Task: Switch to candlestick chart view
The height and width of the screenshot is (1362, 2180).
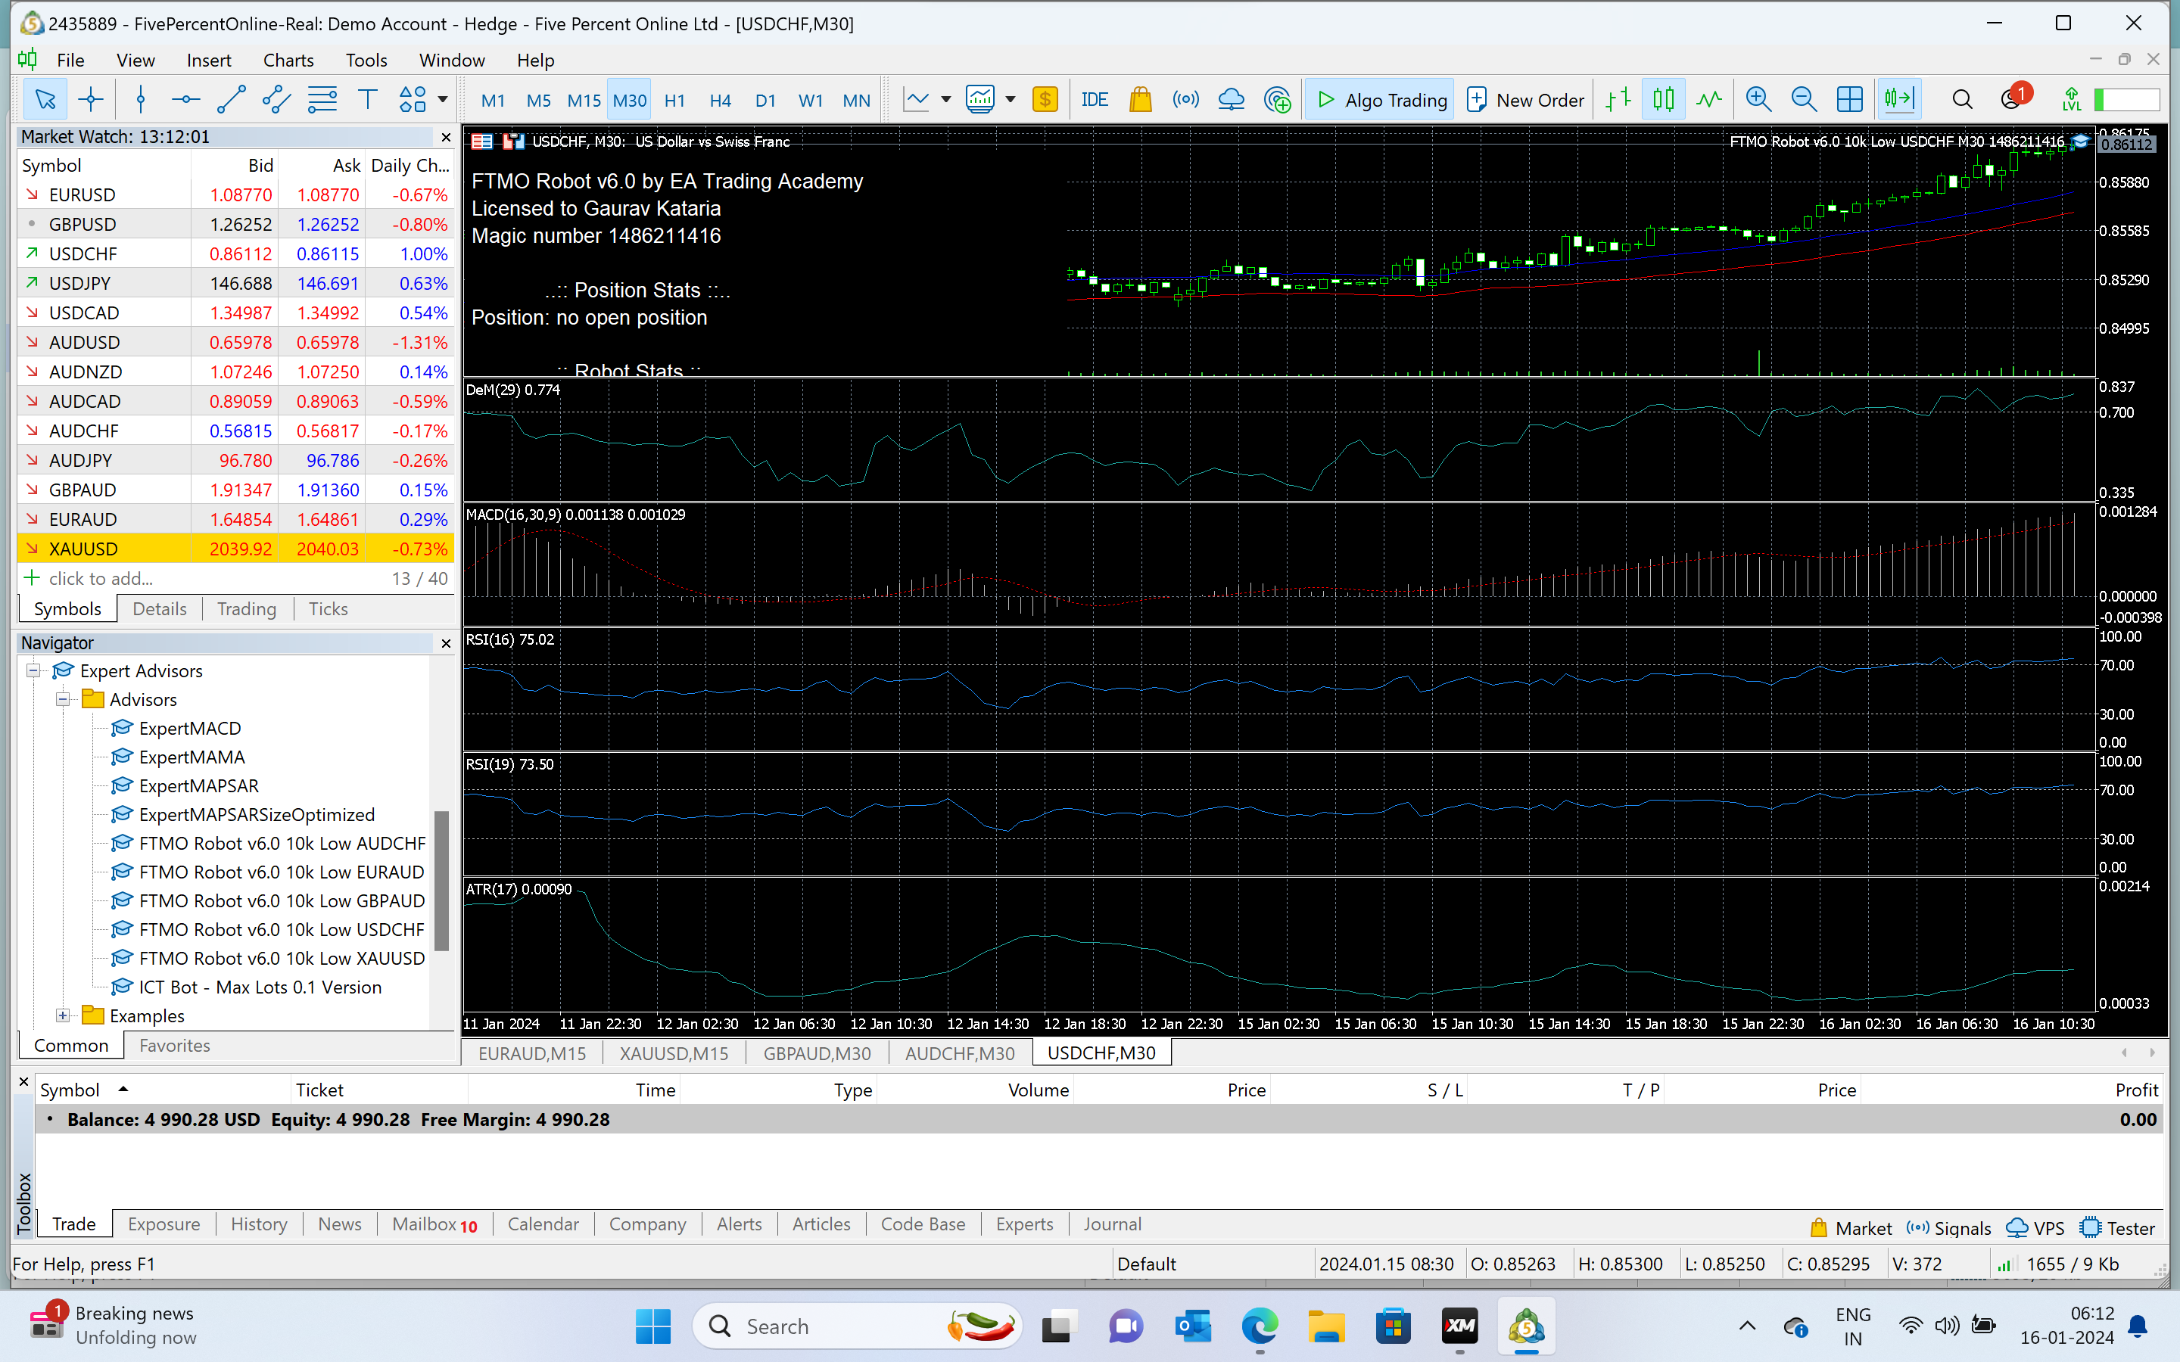Action: click(1663, 99)
